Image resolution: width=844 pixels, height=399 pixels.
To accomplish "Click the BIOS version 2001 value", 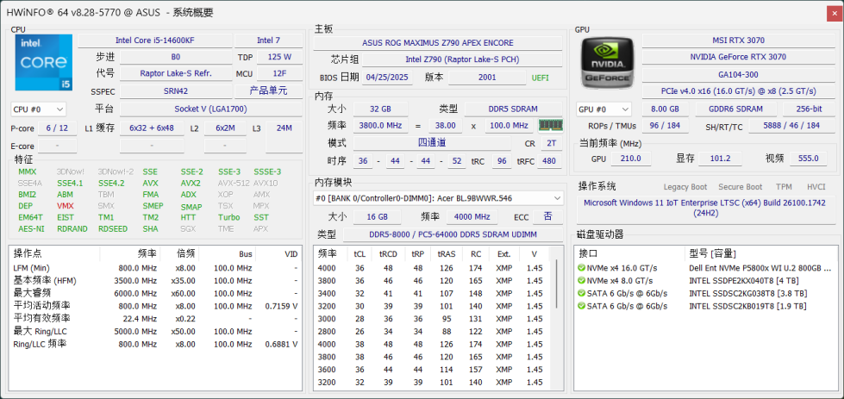I will (x=487, y=78).
